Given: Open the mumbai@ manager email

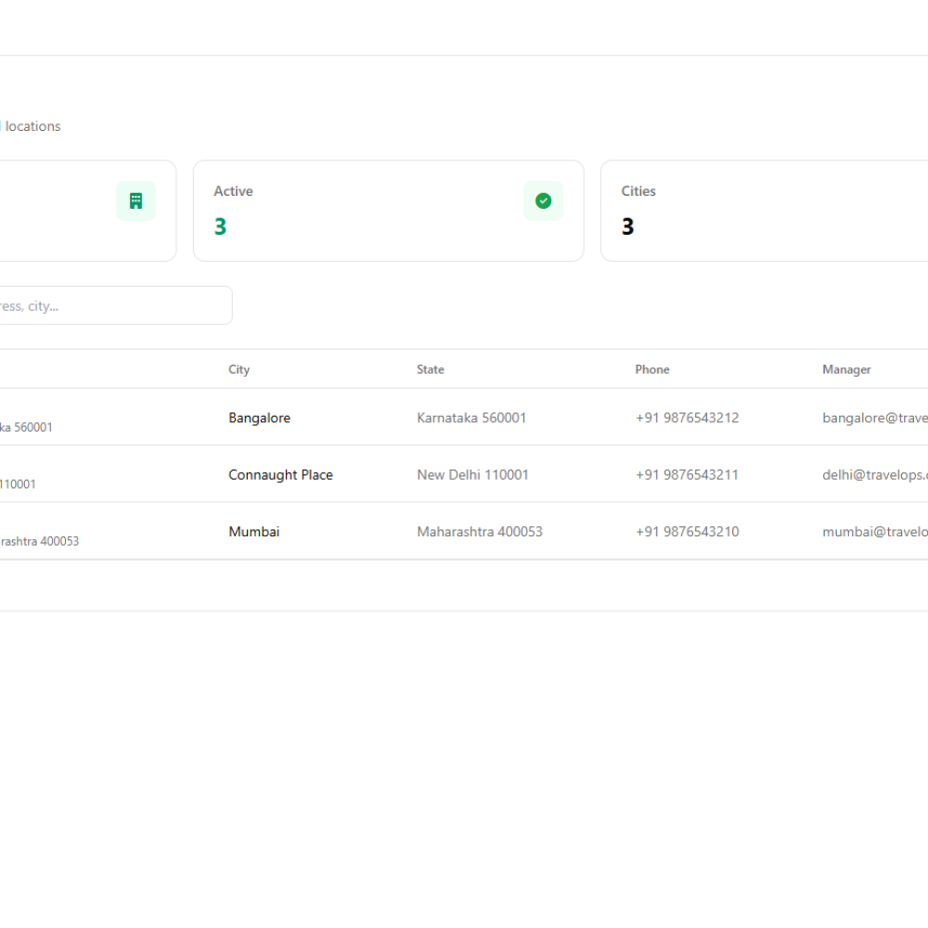Looking at the screenshot, I should click(x=875, y=532).
